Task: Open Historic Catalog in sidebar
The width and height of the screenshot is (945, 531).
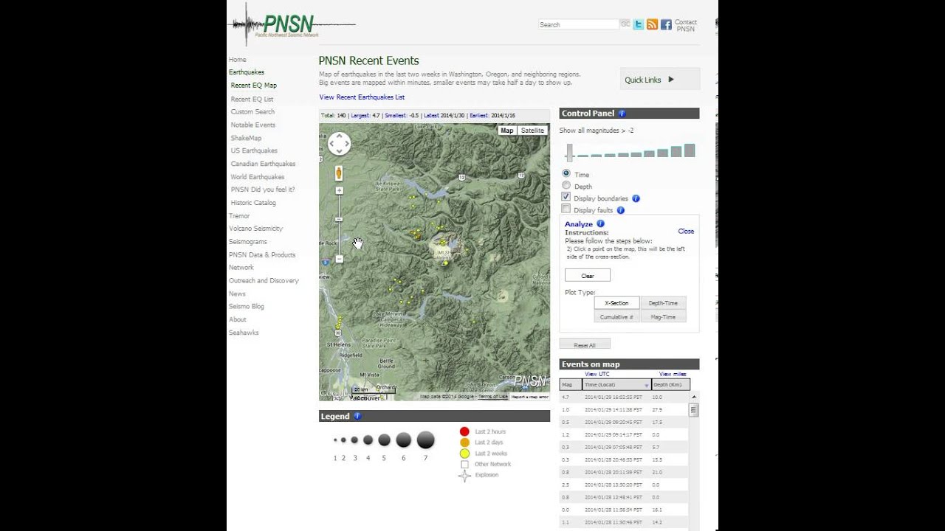Action: point(253,203)
